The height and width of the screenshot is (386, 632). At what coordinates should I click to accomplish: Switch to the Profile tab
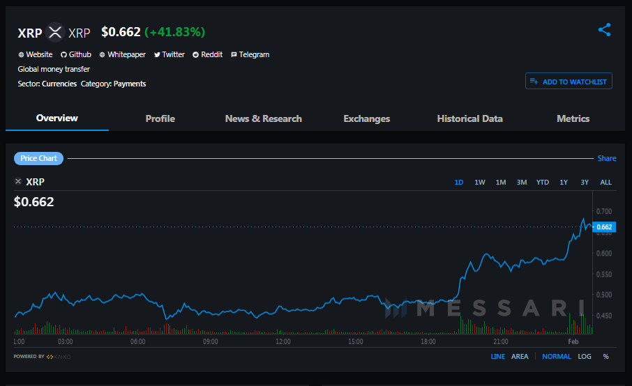pos(160,118)
